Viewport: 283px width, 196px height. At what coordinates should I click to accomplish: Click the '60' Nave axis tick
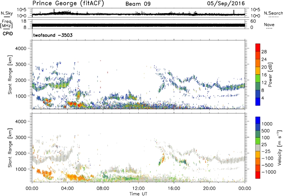pyautogui.click(x=253, y=21)
